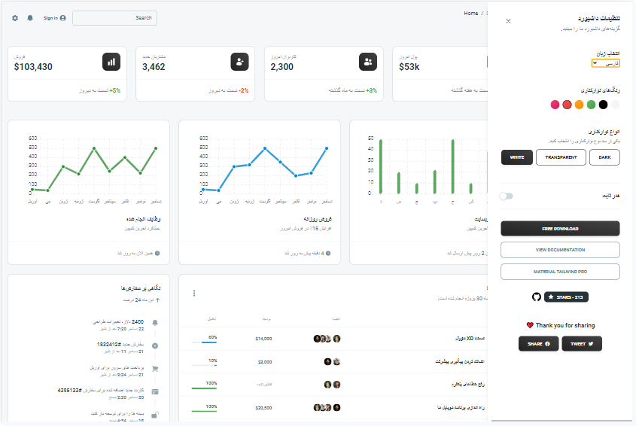The image size is (636, 426).
Task: Click the "2,300" users value
Action: click(282, 67)
